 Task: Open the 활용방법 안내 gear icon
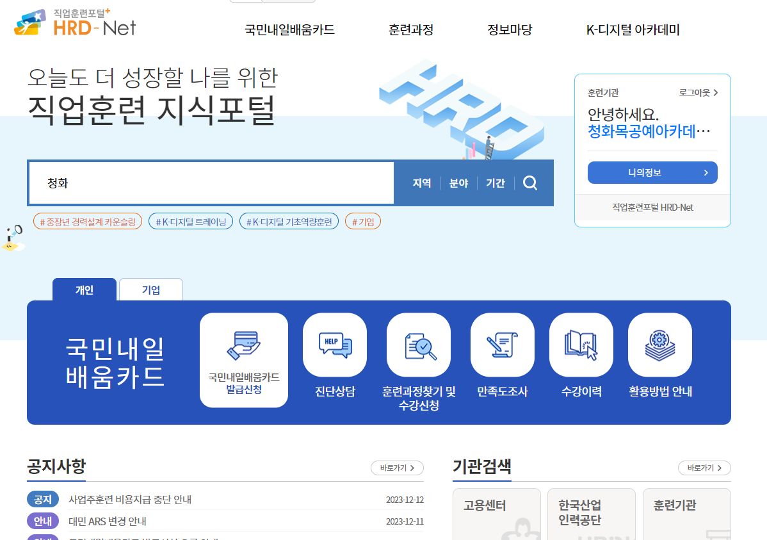pyautogui.click(x=660, y=345)
